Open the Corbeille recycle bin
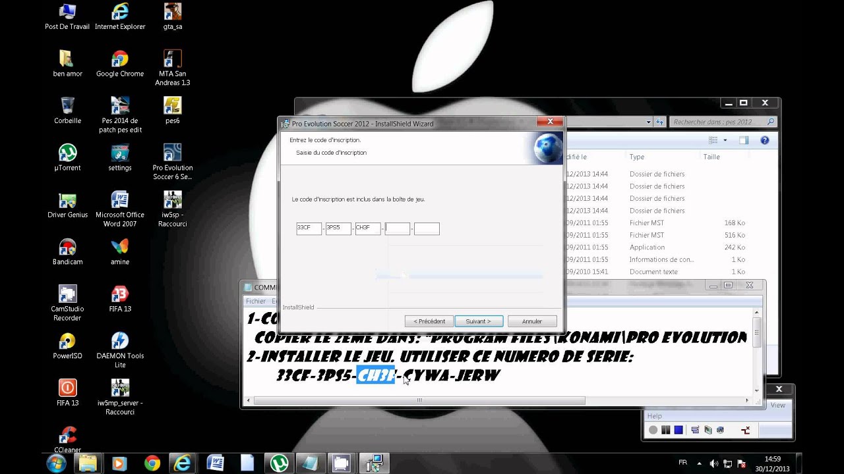 (67, 111)
